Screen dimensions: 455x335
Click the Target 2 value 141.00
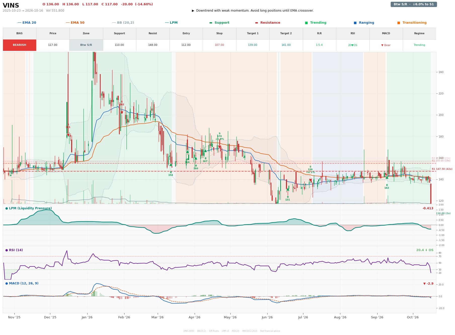pyautogui.click(x=286, y=45)
